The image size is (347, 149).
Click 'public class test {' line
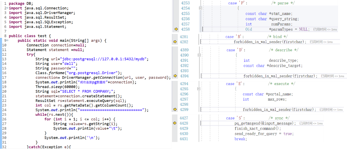click(30, 36)
